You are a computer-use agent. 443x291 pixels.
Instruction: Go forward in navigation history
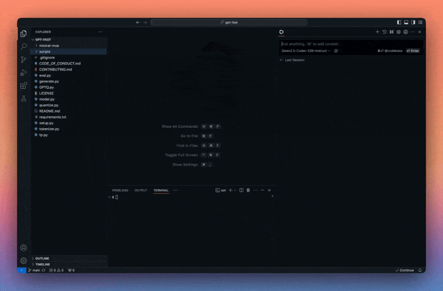click(x=145, y=22)
